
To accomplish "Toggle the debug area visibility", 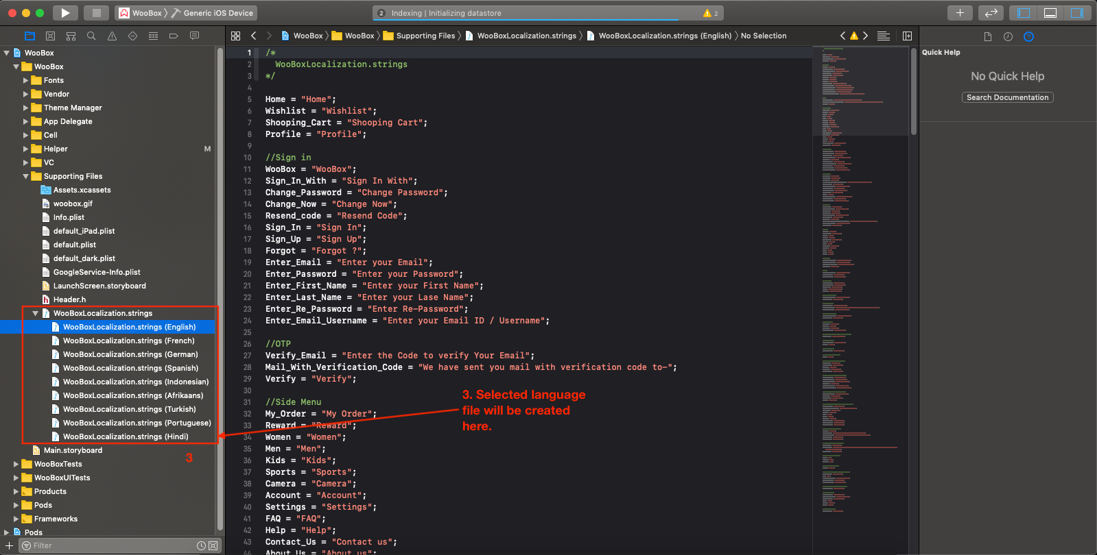I will pos(1050,13).
